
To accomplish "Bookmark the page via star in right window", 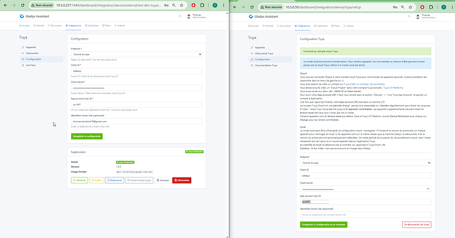I will [410, 7].
